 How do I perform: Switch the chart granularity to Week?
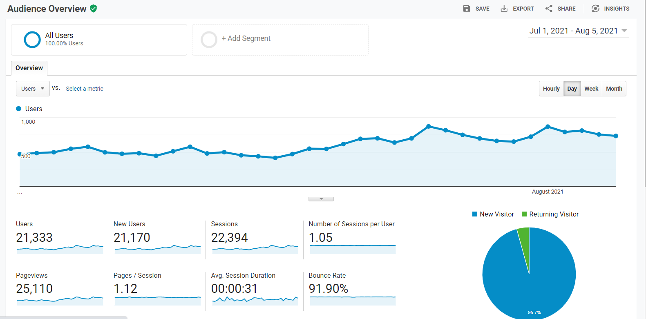click(591, 89)
